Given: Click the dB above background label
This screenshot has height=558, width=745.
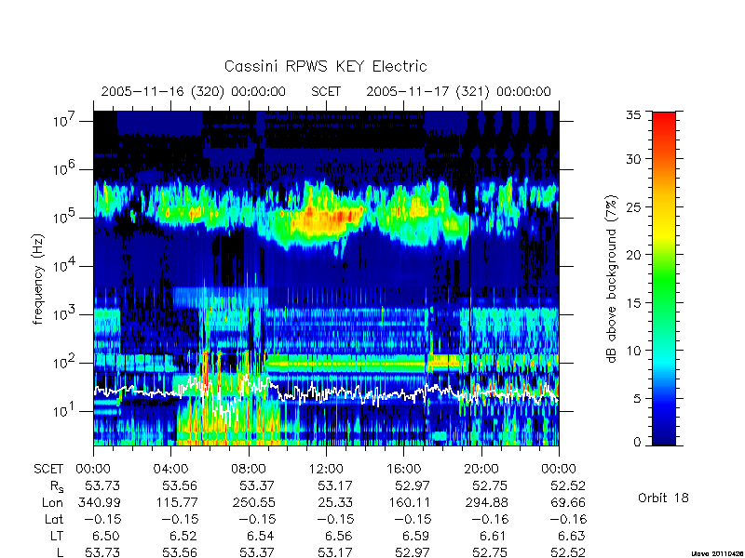Looking at the screenshot, I should 612,279.
